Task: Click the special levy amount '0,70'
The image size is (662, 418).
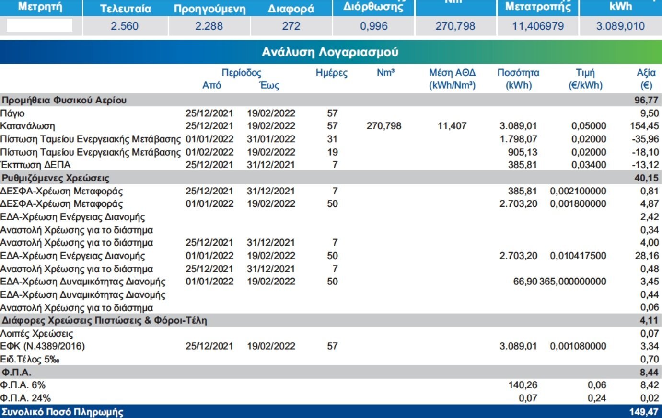Action: click(x=650, y=359)
